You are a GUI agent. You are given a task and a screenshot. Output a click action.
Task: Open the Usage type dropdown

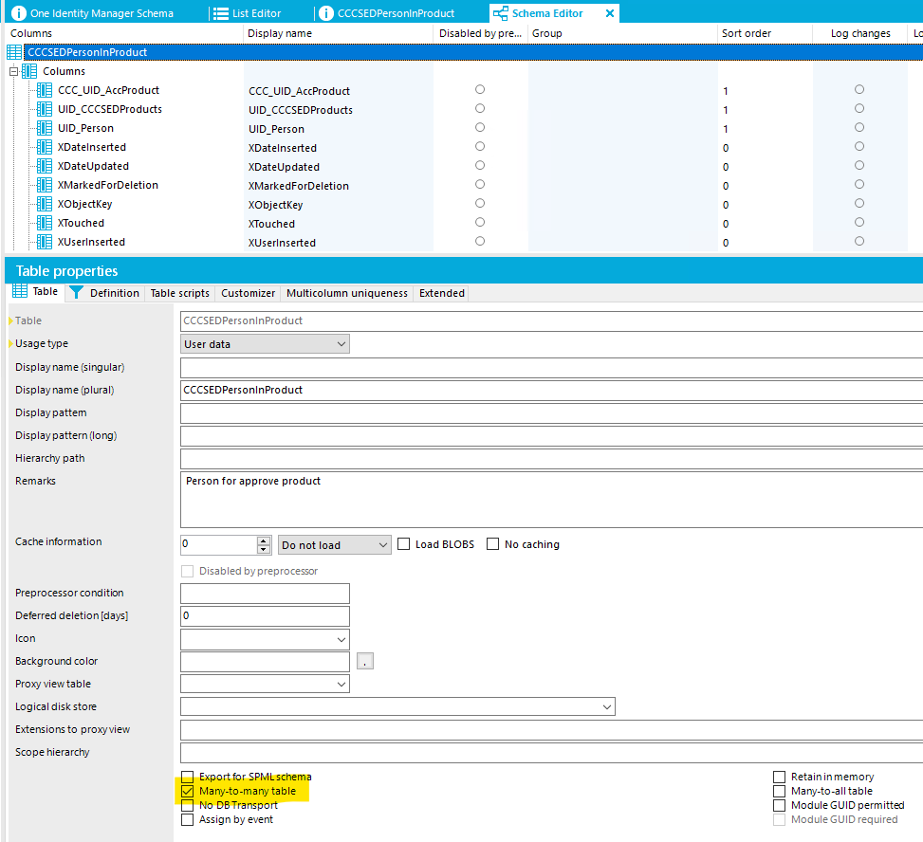click(265, 344)
